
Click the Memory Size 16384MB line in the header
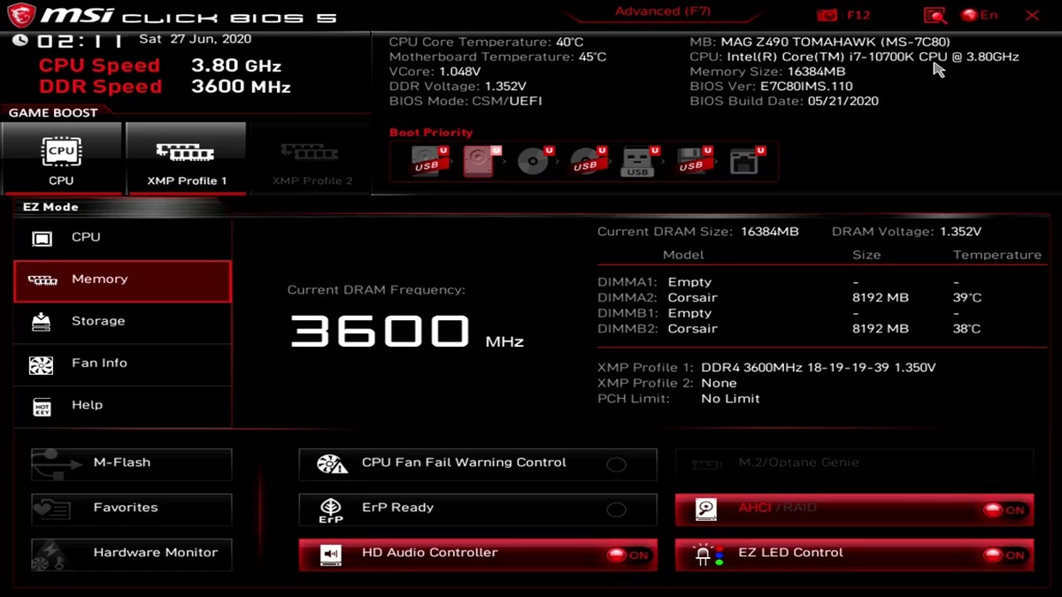click(x=767, y=72)
